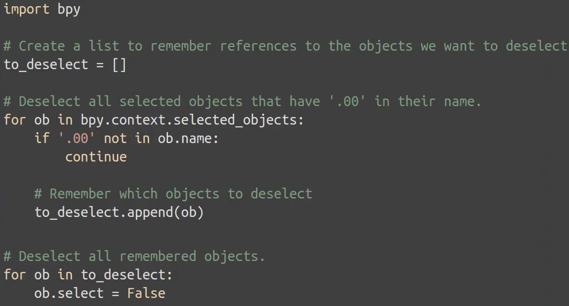Image resolution: width=569 pixels, height=306 pixels.
Task: Click the word 'name.' ending the comment
Action: point(462,101)
